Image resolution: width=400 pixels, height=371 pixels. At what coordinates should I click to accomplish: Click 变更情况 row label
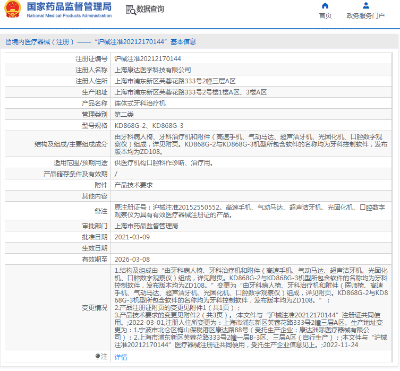click(95, 308)
